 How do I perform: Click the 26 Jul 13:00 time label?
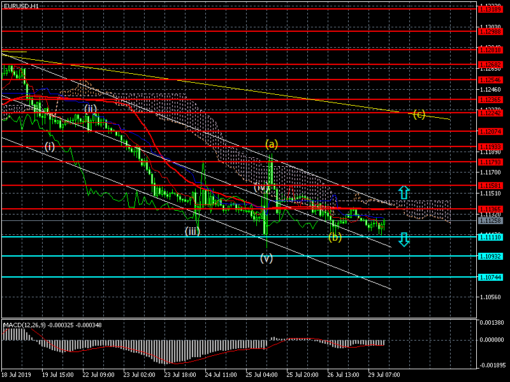click(x=343, y=375)
